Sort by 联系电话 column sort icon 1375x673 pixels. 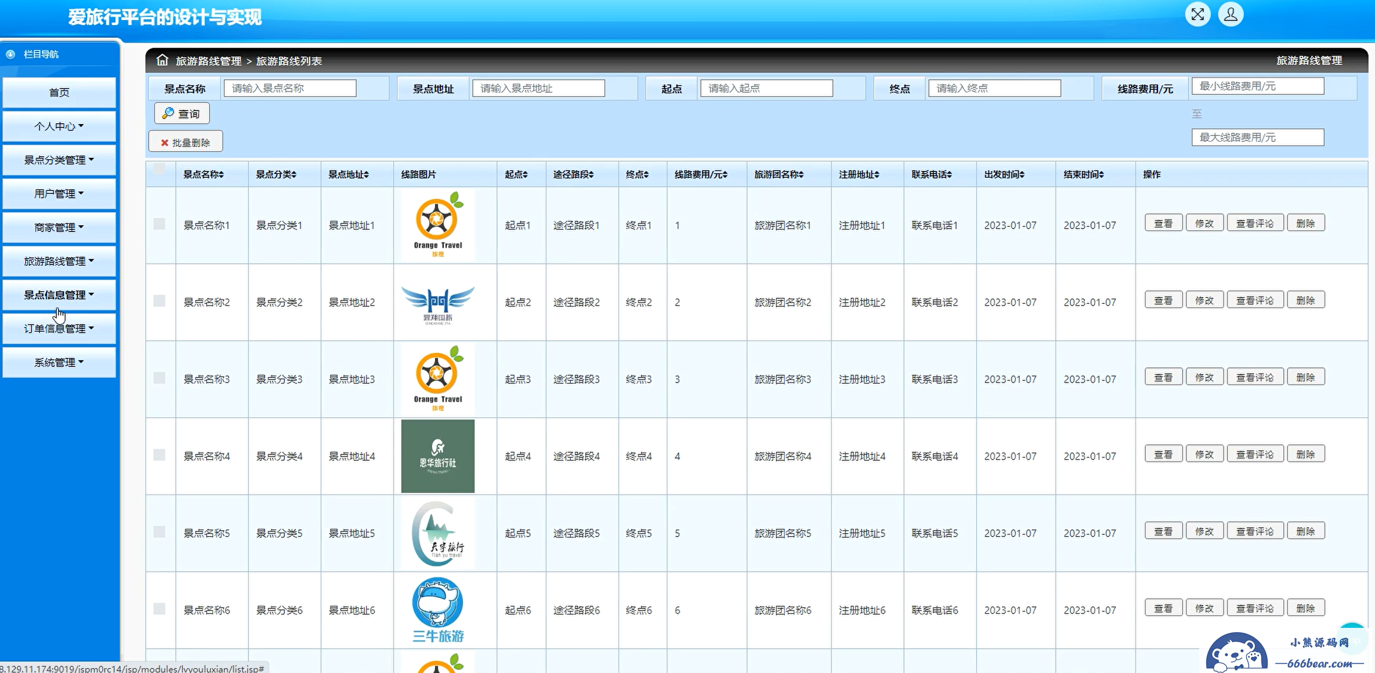click(949, 175)
